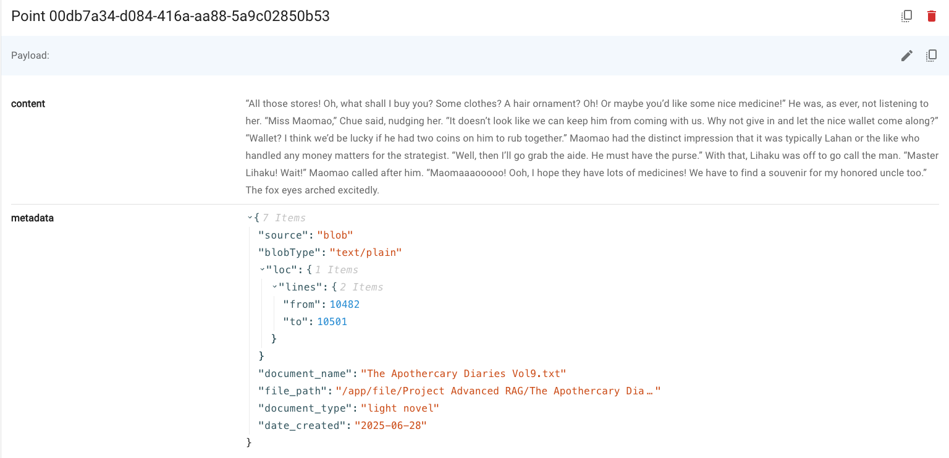
Task: Delete point with the red trash icon
Action: pos(932,16)
